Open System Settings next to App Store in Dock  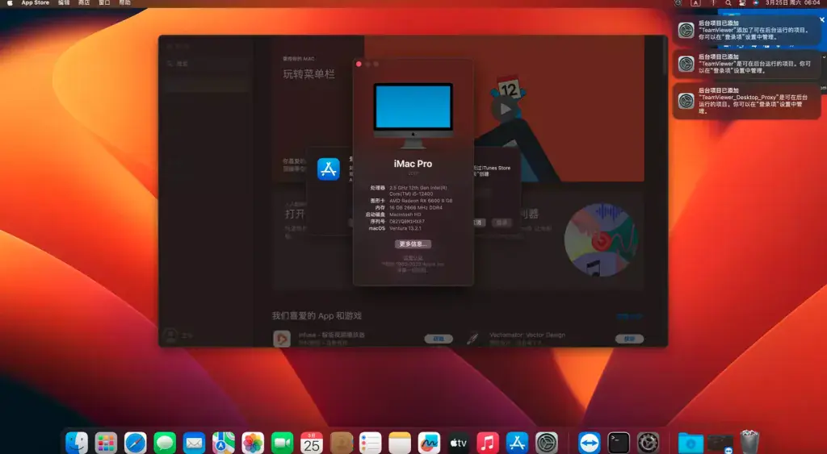click(547, 443)
